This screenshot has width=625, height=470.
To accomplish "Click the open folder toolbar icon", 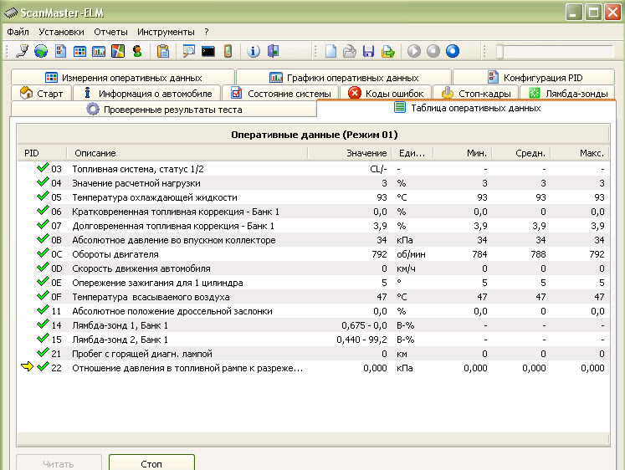I will coord(350,51).
